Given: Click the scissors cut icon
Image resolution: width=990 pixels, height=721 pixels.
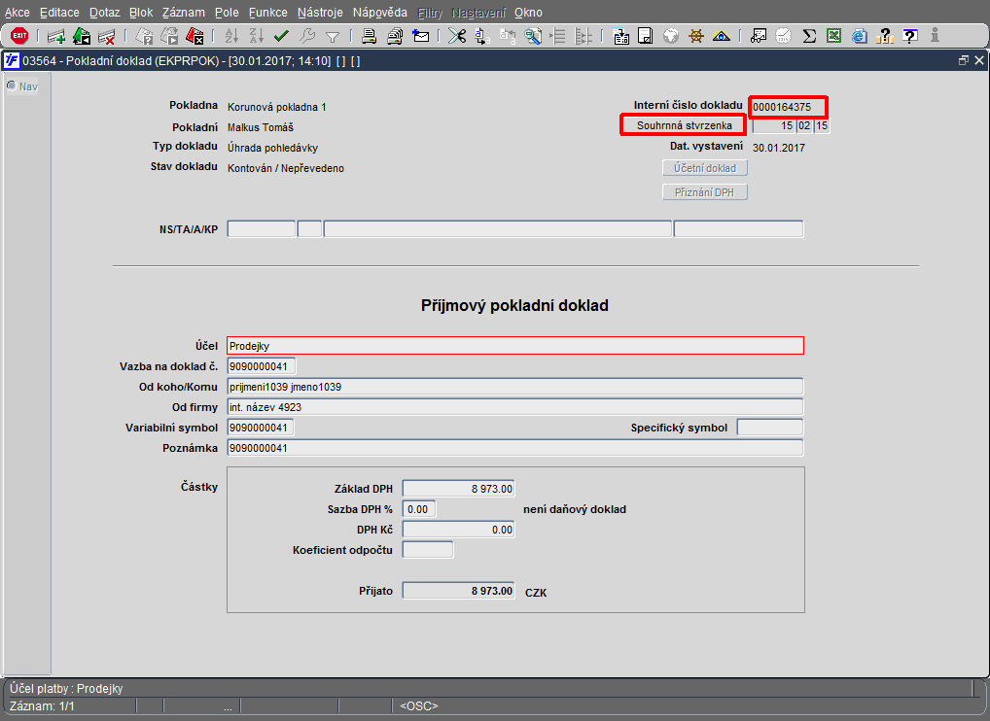Looking at the screenshot, I should tap(456, 37).
